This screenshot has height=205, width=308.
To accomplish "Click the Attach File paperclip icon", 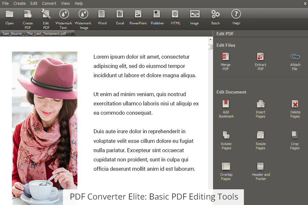I will (x=295, y=57).
